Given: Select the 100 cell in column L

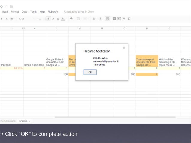Looking at the screenshot, I should (x=57, y=74).
